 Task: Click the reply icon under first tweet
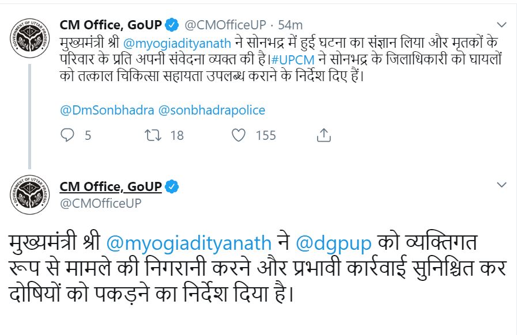[x=67, y=135]
